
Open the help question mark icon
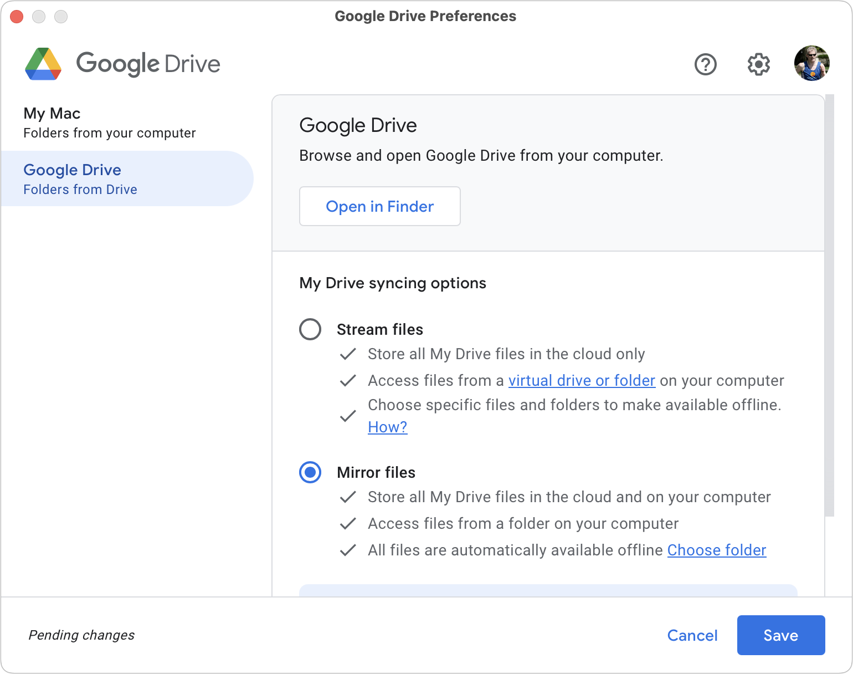coord(705,64)
